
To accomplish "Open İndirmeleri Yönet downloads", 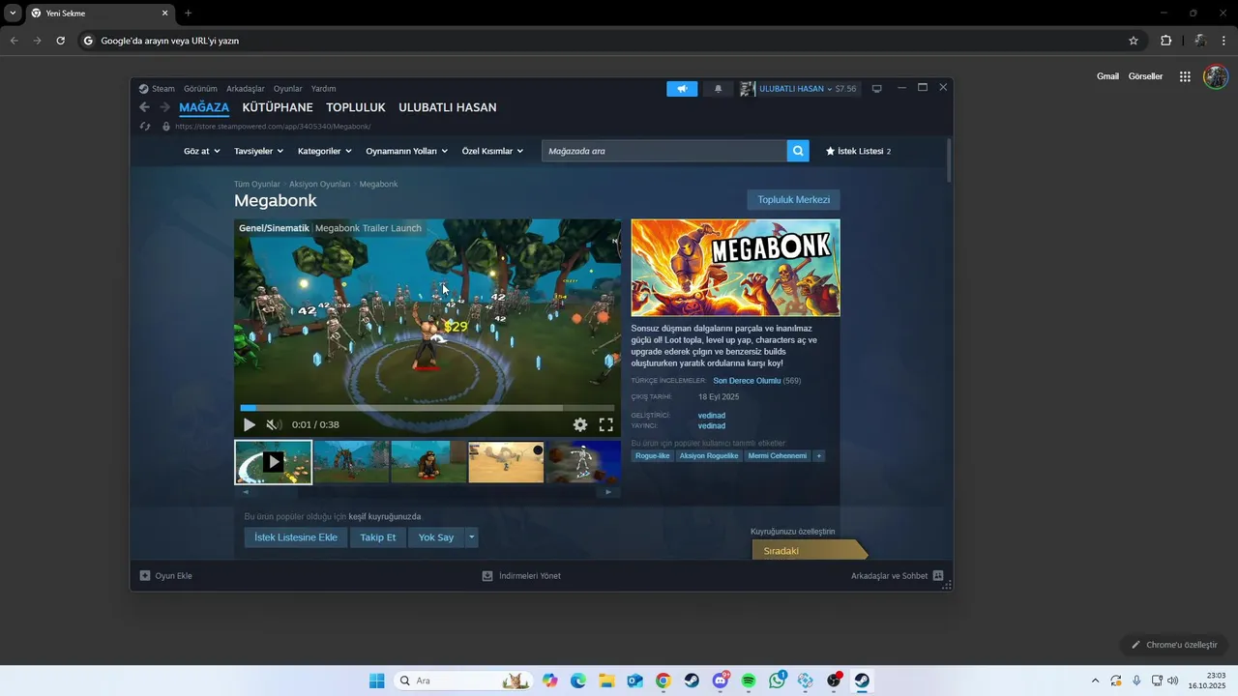I will (x=521, y=575).
